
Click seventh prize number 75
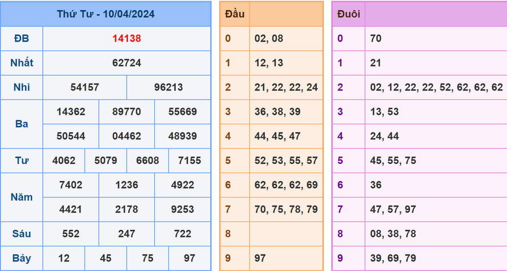point(147,258)
